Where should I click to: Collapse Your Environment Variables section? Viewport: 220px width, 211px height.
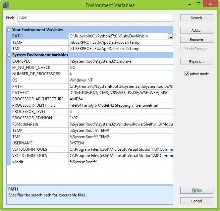[x=9, y=30]
